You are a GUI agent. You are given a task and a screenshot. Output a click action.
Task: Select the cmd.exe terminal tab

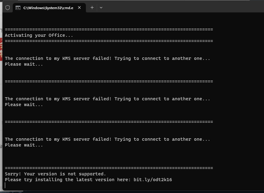click(x=49, y=8)
